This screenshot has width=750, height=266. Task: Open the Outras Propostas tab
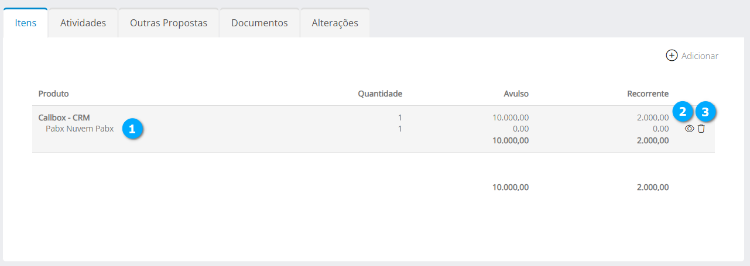[x=169, y=23]
